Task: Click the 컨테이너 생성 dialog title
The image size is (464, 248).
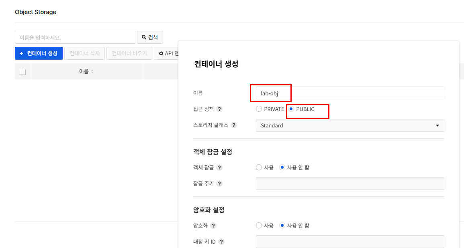Action: pos(216,64)
